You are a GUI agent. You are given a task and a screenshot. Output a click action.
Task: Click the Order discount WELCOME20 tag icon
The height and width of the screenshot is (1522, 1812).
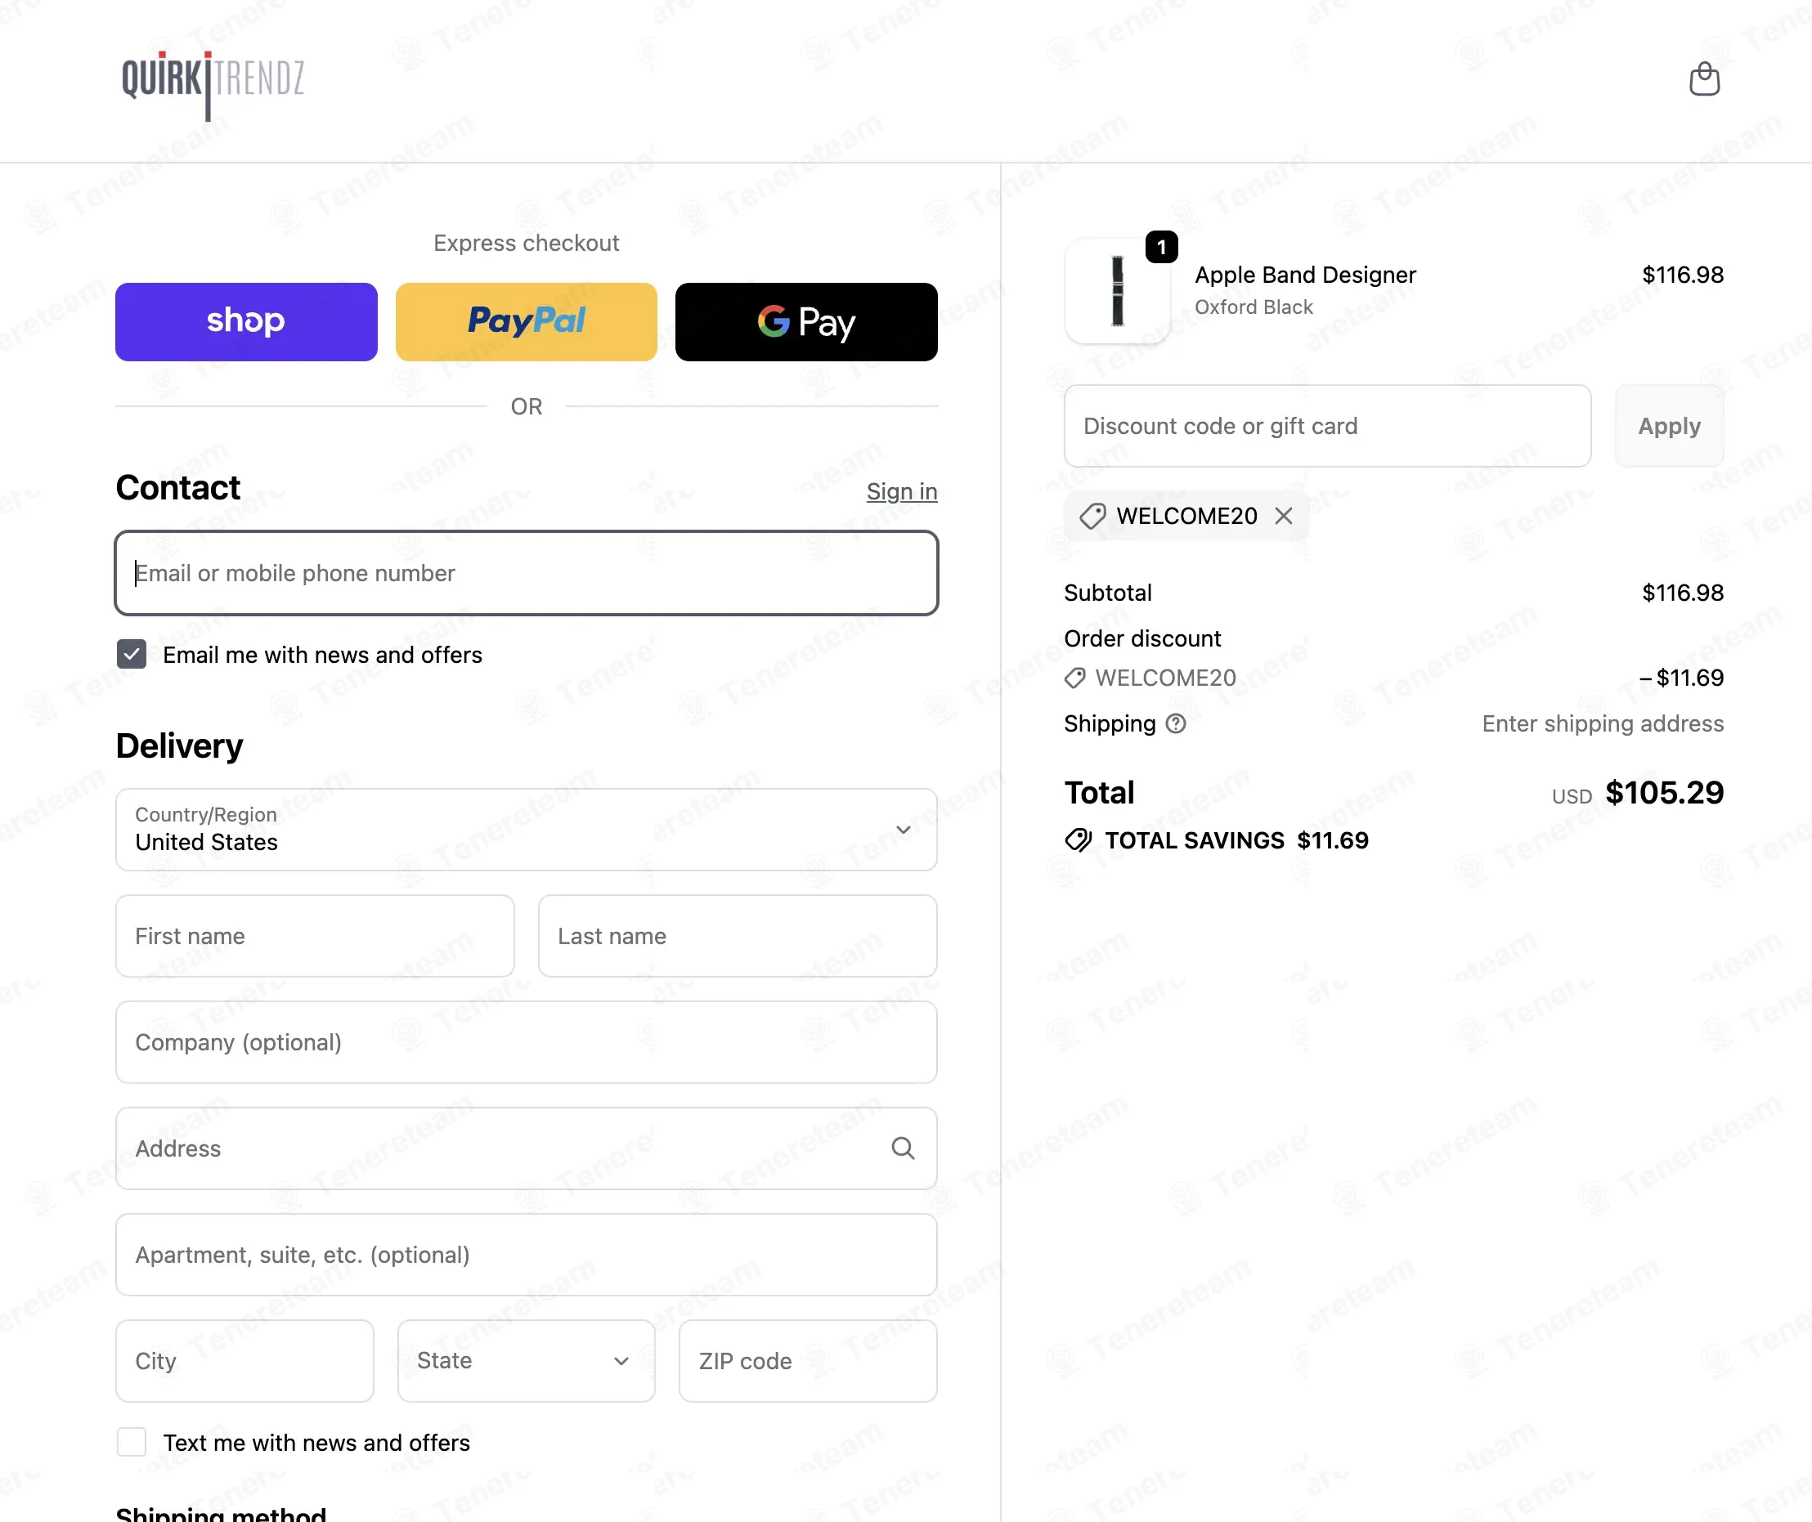1074,678
